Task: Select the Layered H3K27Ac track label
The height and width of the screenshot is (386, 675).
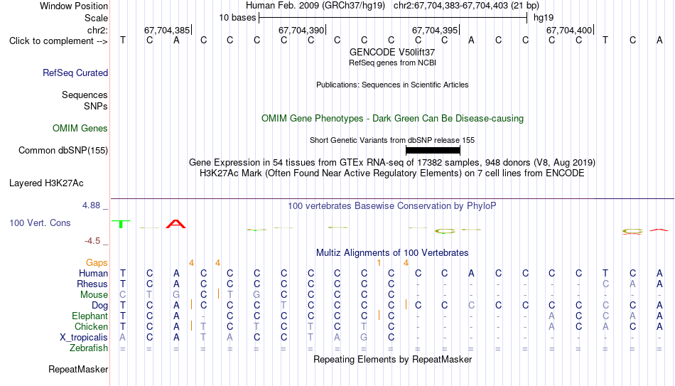Action: [x=46, y=183]
